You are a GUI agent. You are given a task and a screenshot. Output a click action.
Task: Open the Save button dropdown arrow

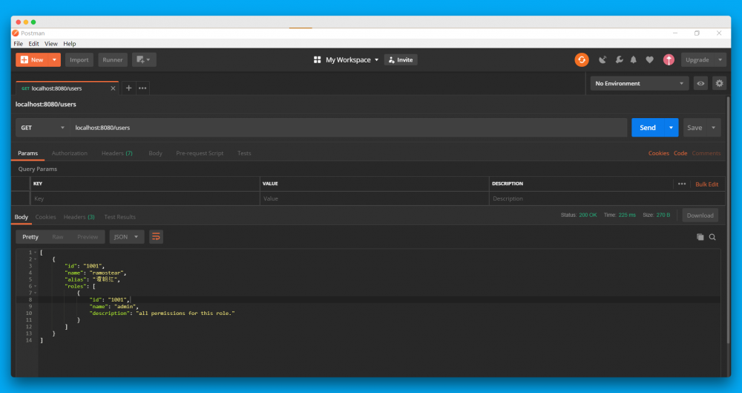coord(714,128)
